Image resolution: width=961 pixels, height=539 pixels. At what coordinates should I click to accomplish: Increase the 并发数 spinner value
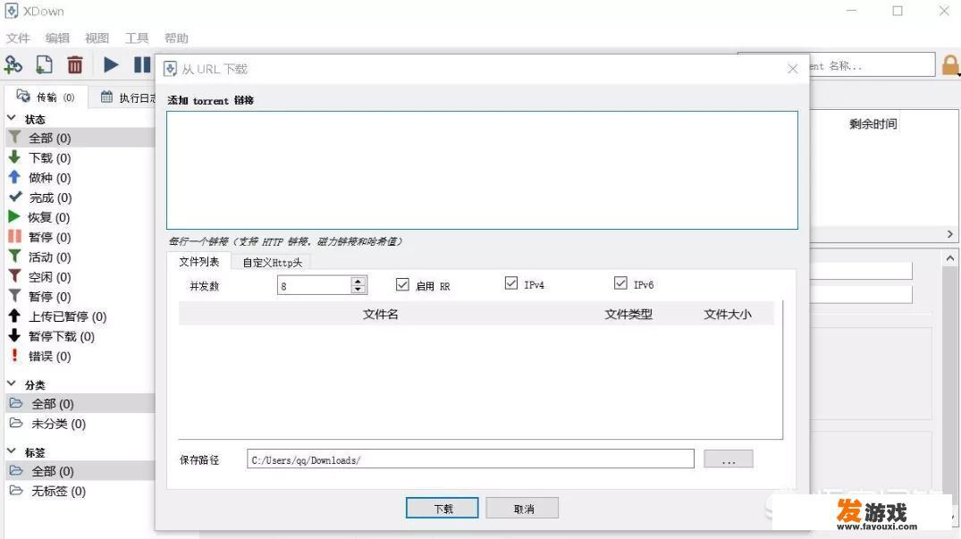click(x=358, y=281)
